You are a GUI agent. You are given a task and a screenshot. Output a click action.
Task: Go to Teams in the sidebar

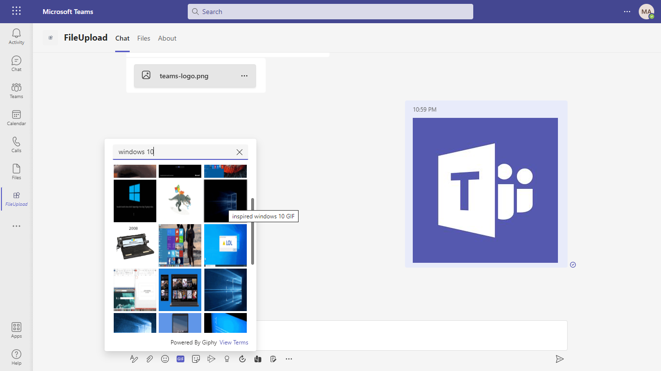(x=16, y=90)
